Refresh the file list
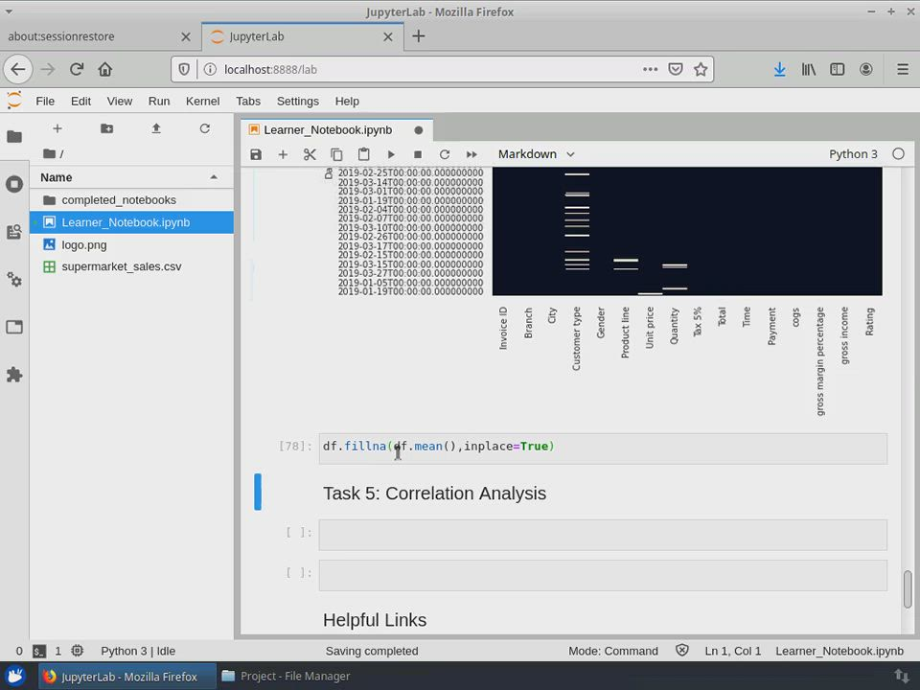The image size is (920, 690). (x=205, y=127)
